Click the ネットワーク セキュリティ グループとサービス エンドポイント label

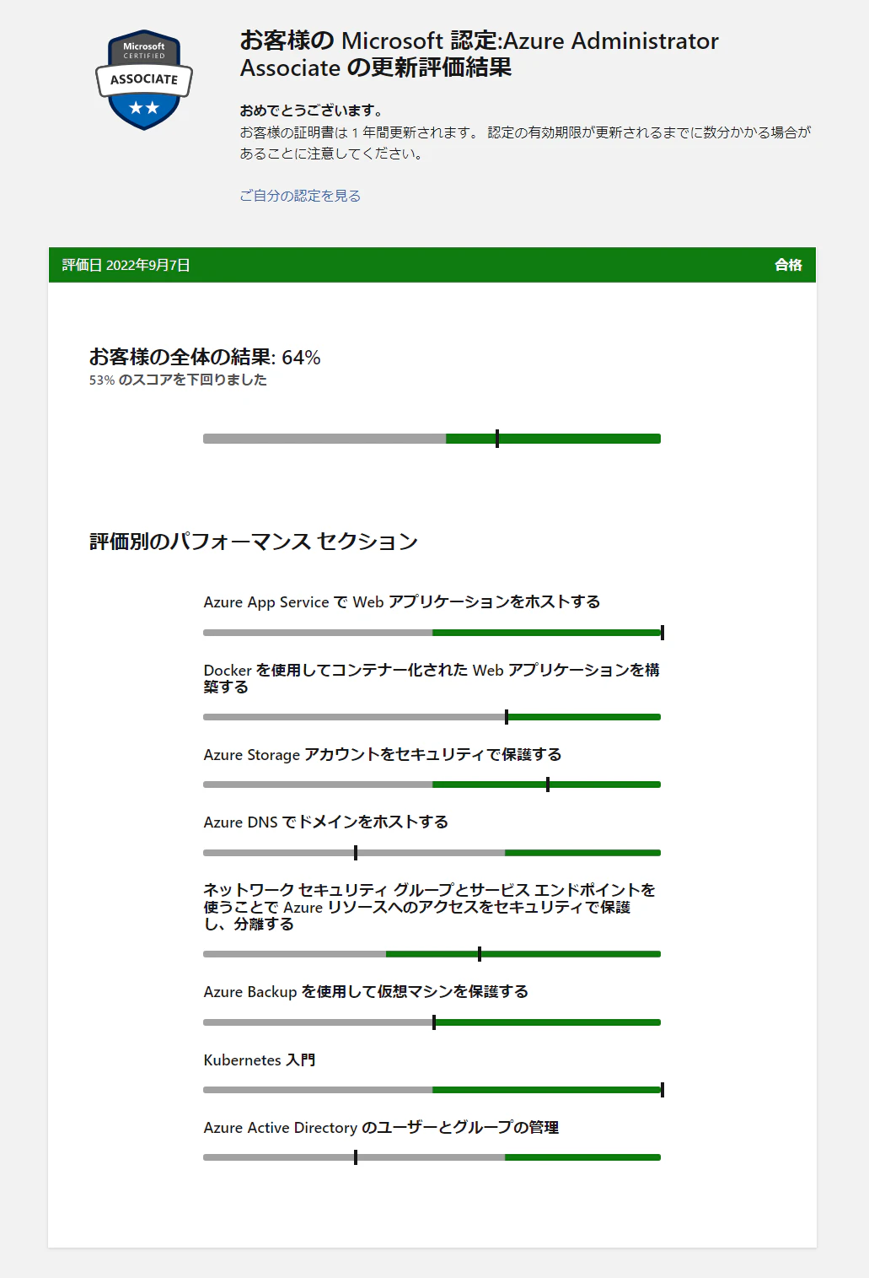tap(430, 907)
